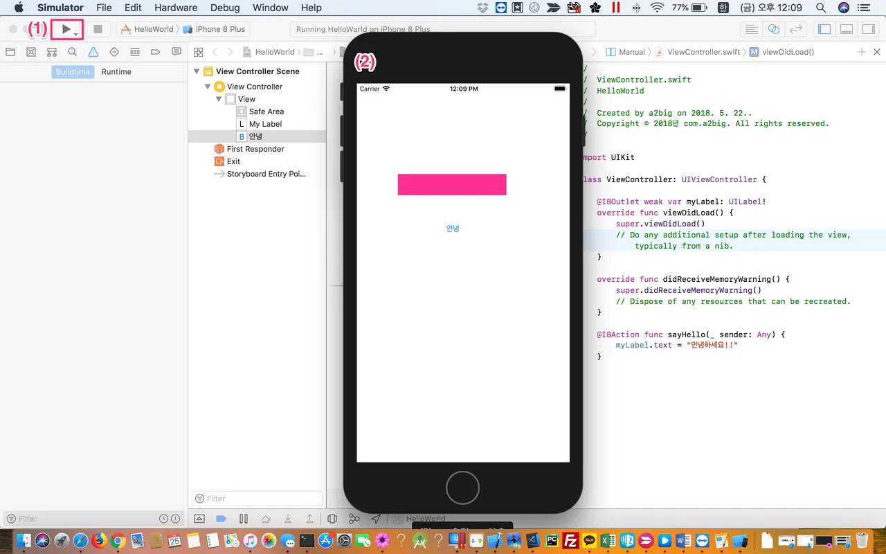Select the Issue navigator warning triangle
Image resolution: width=886 pixels, height=554 pixels.
(x=93, y=52)
